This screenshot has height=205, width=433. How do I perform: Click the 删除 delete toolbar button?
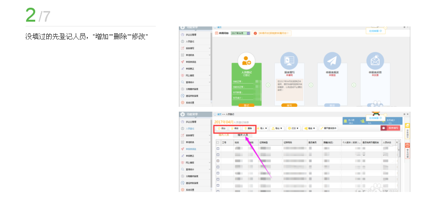pos(248,128)
